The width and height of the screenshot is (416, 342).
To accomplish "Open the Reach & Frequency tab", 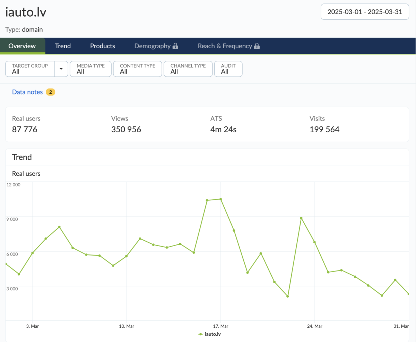I will pos(225,46).
